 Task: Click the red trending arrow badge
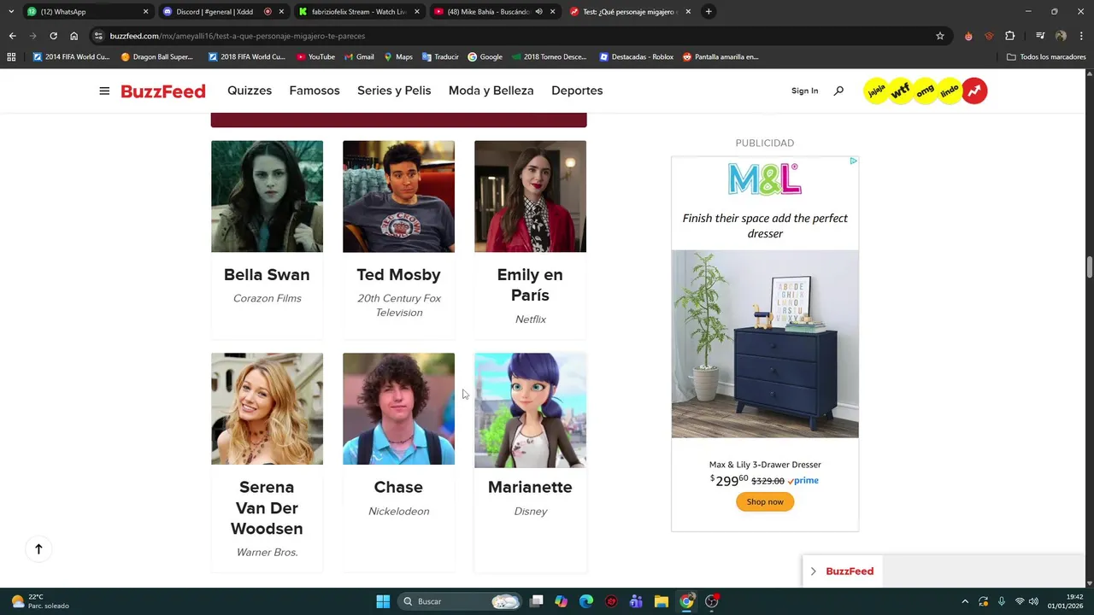[974, 91]
